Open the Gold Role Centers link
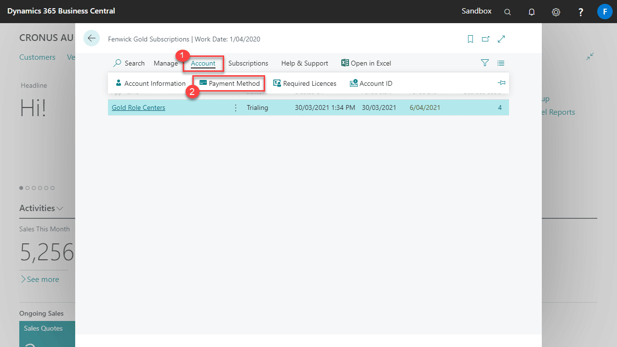This screenshot has height=347, width=617. click(138, 107)
